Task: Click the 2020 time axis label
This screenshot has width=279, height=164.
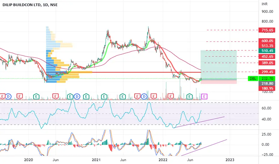Action: (28, 160)
